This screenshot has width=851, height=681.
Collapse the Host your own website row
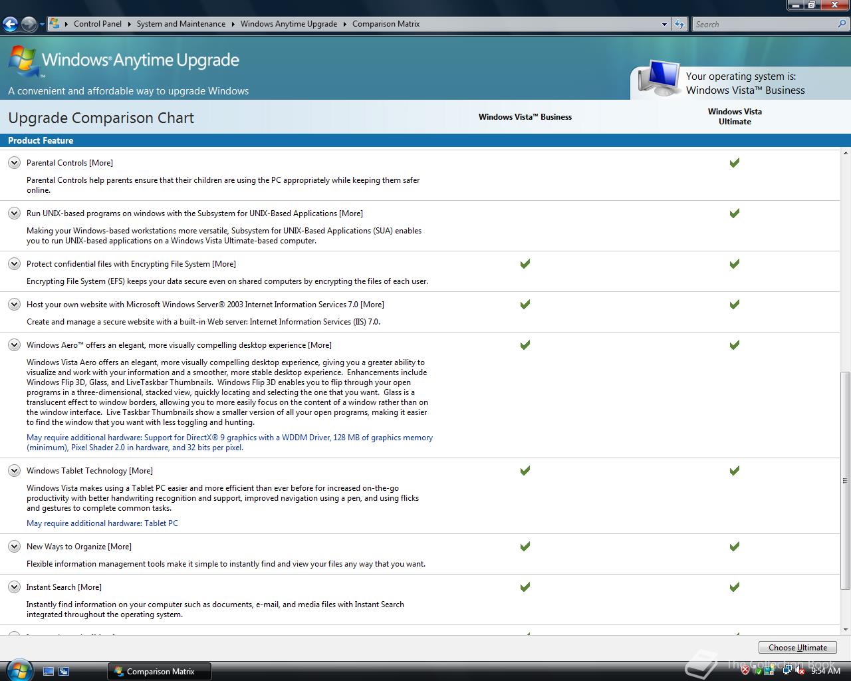14,304
